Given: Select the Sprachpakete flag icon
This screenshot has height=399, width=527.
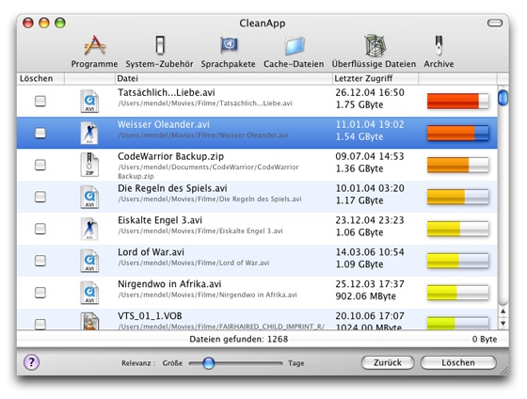Looking at the screenshot, I should [x=229, y=45].
